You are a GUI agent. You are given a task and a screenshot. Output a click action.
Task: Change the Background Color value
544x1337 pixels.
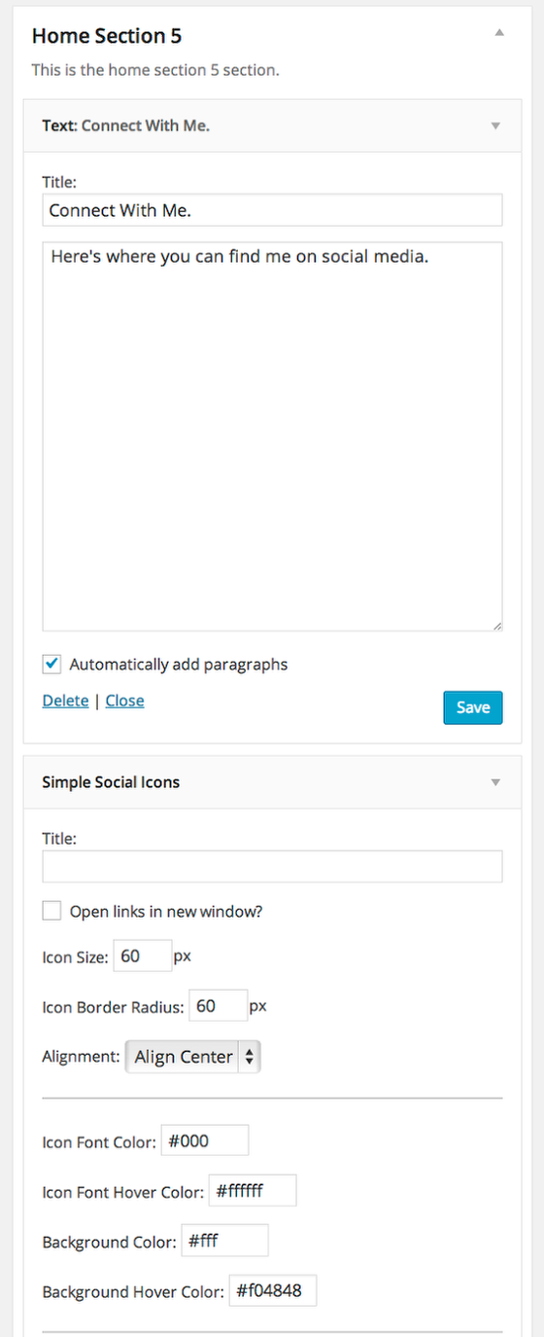pyautogui.click(x=224, y=1241)
